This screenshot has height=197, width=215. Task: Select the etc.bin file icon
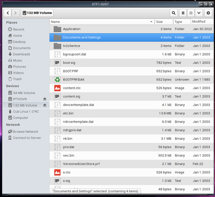(x=57, y=113)
